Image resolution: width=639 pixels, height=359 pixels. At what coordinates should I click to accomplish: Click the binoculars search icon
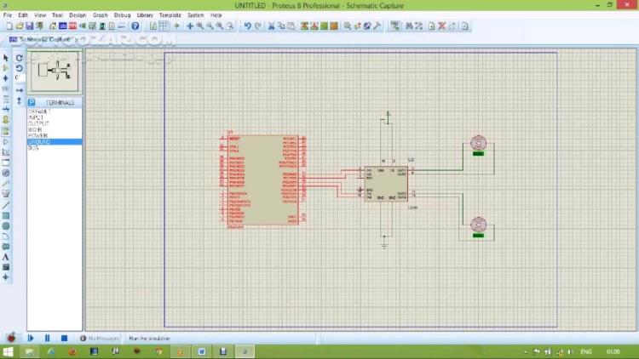point(409,26)
